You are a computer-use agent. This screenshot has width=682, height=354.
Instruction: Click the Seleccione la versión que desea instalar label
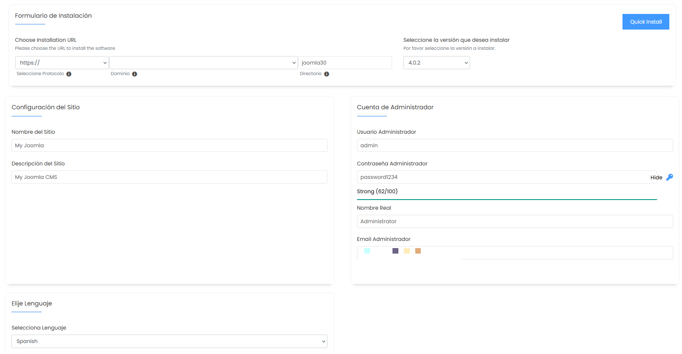(x=456, y=40)
